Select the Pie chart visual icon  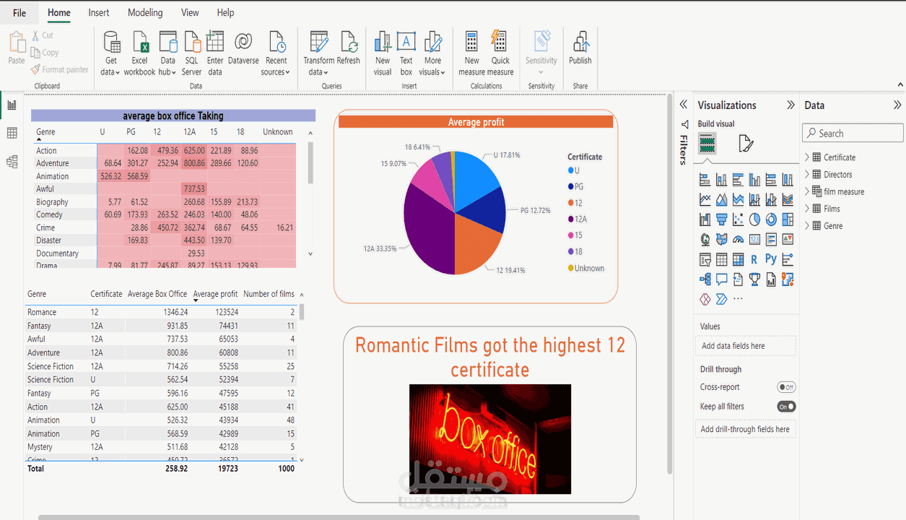coord(754,219)
